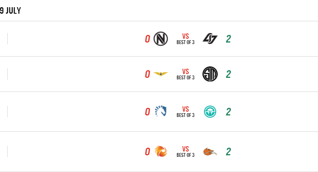
Task: Click the green 2 score beside TSM
Action: 228,74
